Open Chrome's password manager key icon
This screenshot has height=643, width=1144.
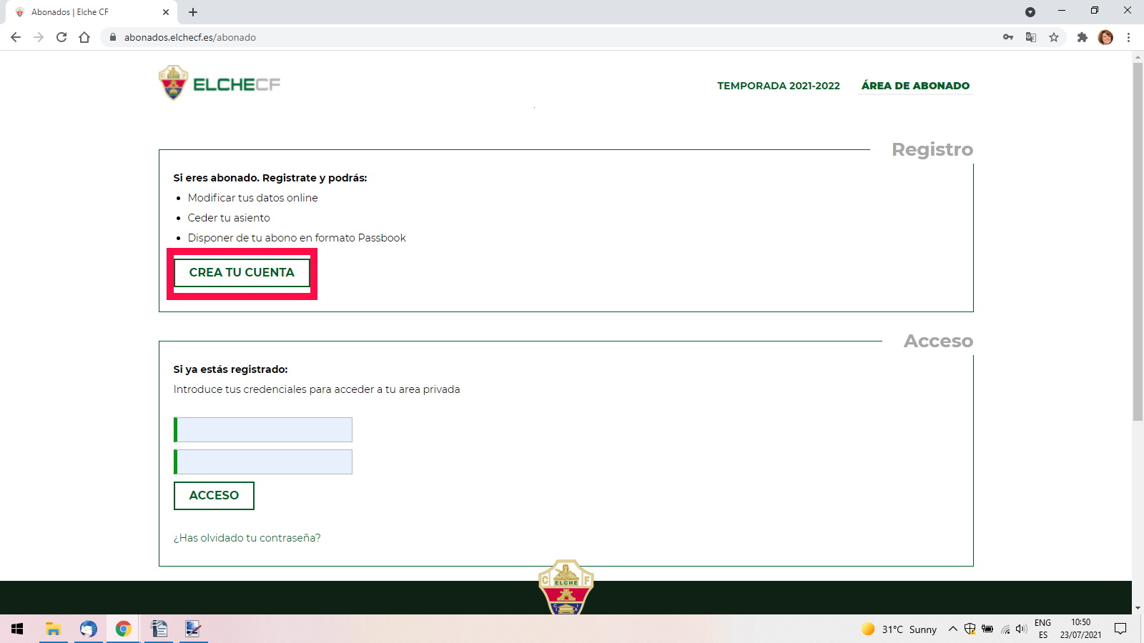(1008, 36)
